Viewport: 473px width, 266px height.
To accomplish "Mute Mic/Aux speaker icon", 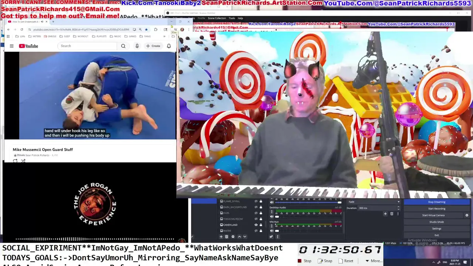I will (x=272, y=231).
